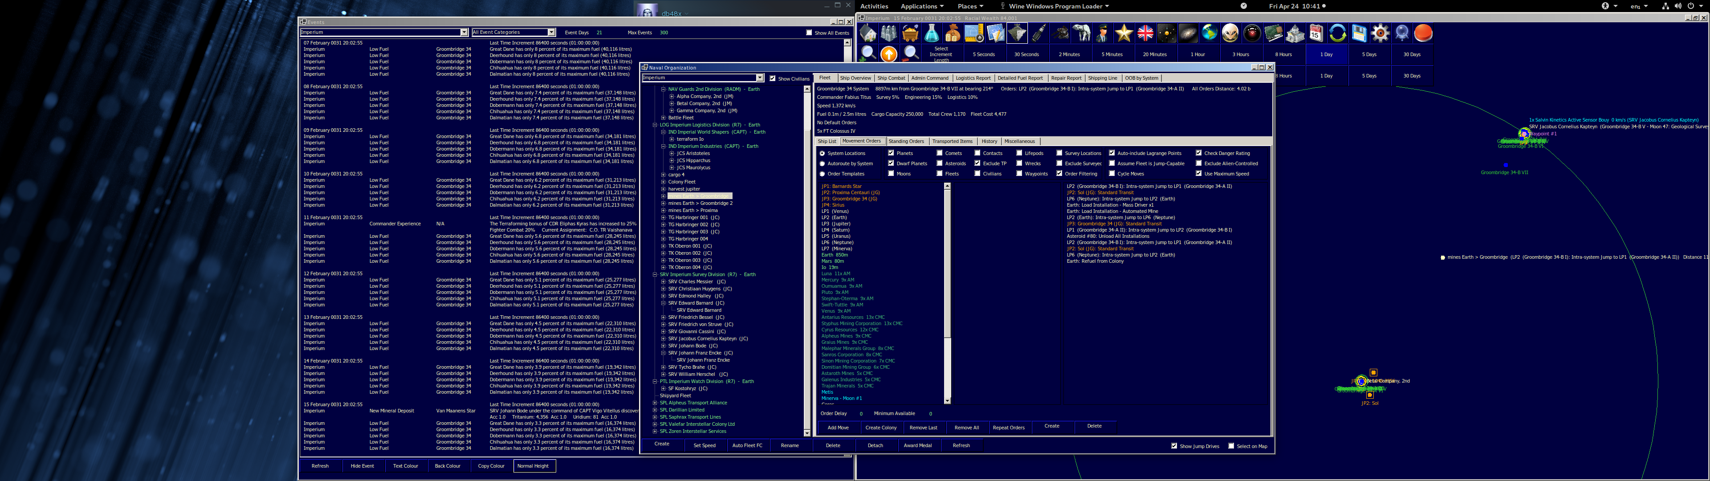Click the city skyline toolbar icon
The height and width of the screenshot is (481, 1710).
(x=889, y=33)
